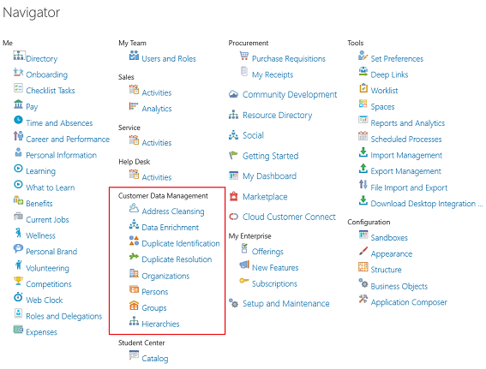This screenshot has width=486, height=369.
Task: Open Activities under Help Desk
Action: (x=157, y=177)
